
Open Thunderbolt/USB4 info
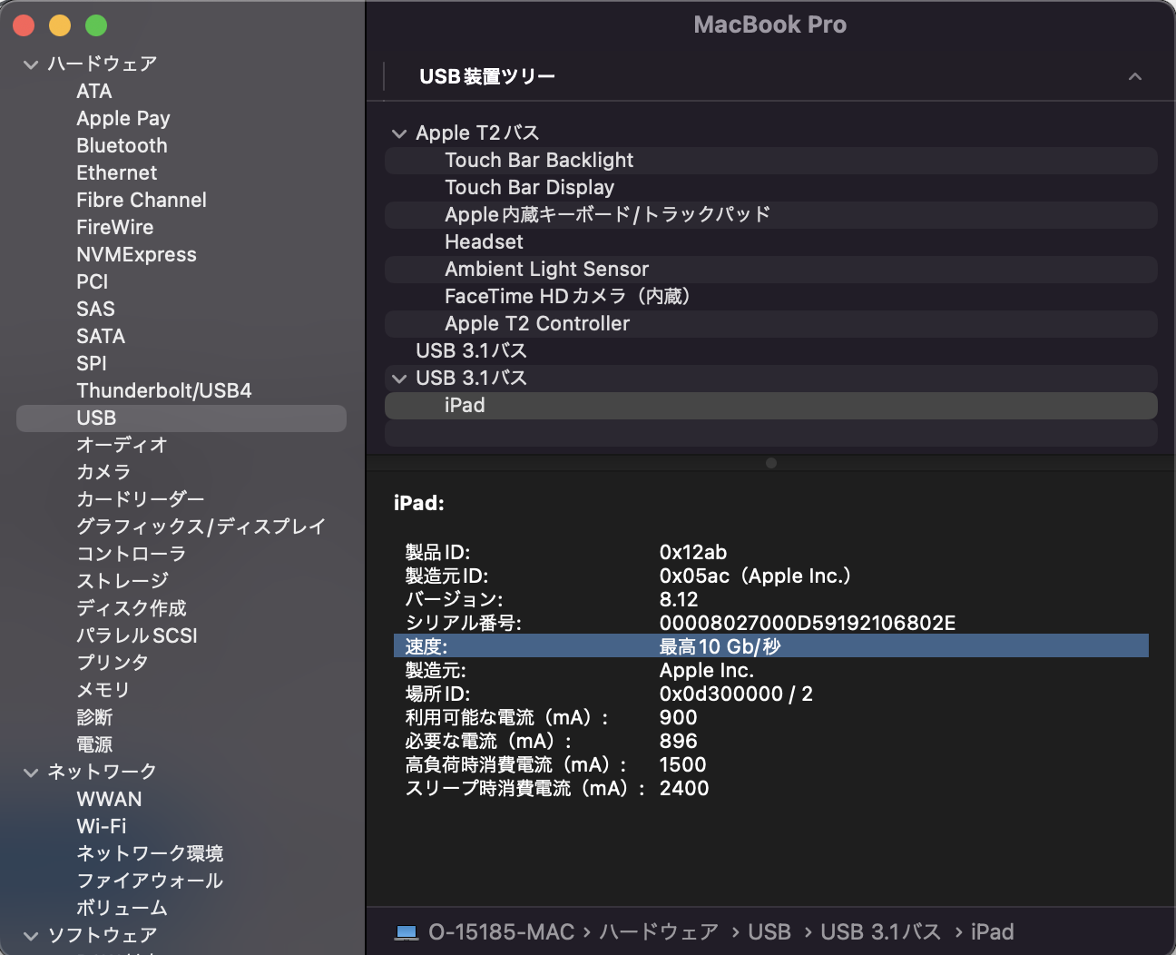tap(164, 390)
